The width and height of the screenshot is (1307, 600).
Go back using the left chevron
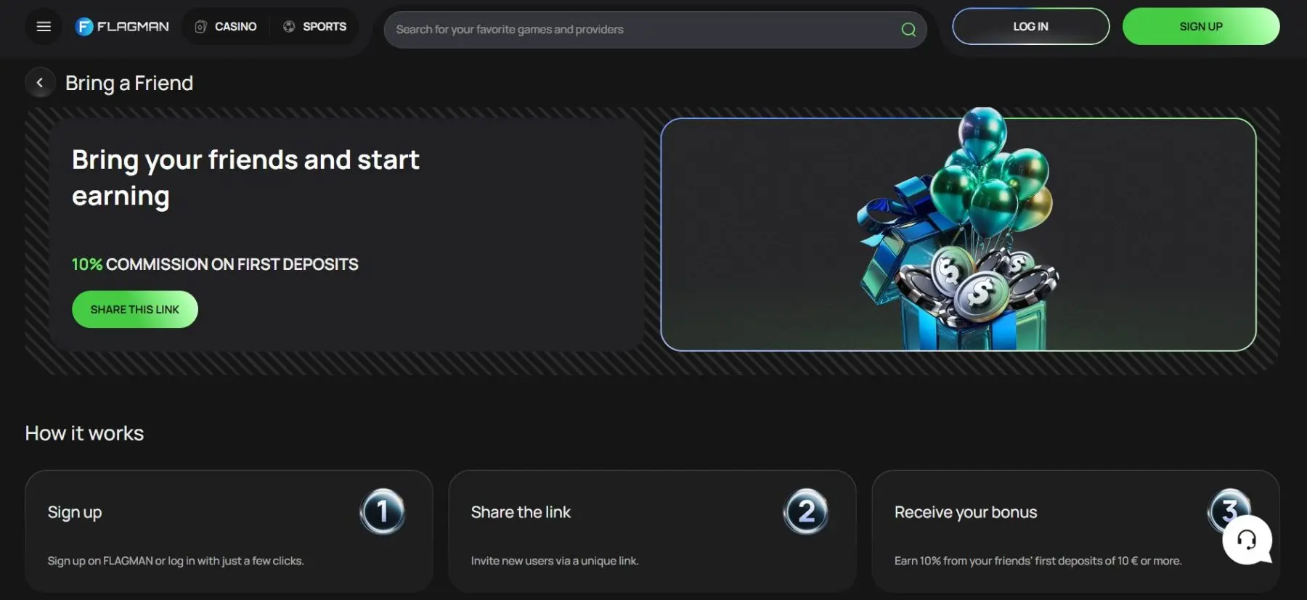click(40, 83)
